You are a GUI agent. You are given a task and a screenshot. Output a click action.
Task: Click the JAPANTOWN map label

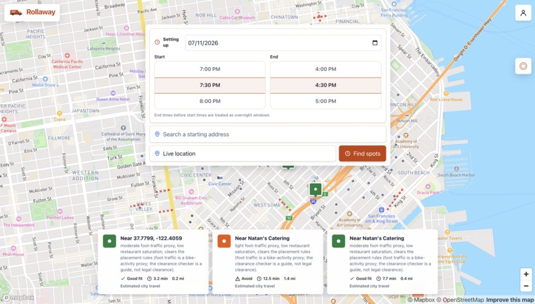86,111
